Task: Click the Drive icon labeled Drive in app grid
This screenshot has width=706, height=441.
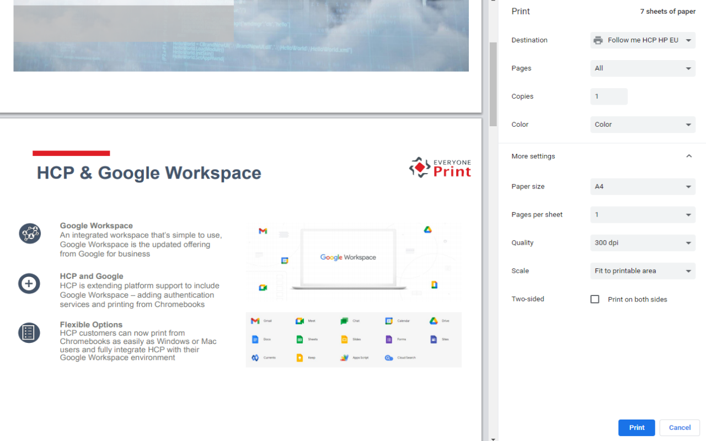Action: 434,321
